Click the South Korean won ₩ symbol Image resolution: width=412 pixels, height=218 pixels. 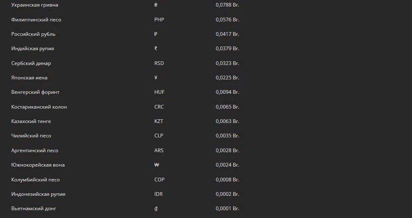pyautogui.click(x=157, y=165)
